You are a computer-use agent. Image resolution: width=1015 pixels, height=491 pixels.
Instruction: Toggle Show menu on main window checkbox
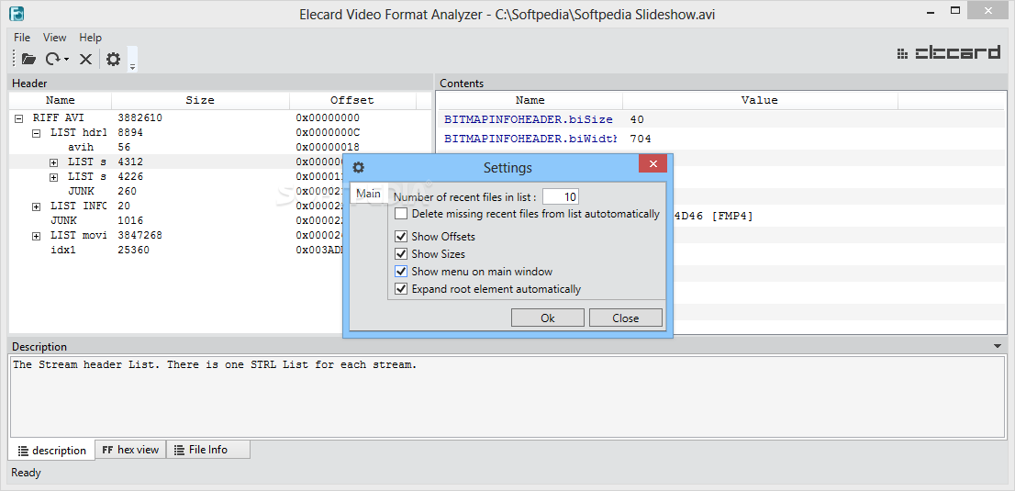coord(401,272)
